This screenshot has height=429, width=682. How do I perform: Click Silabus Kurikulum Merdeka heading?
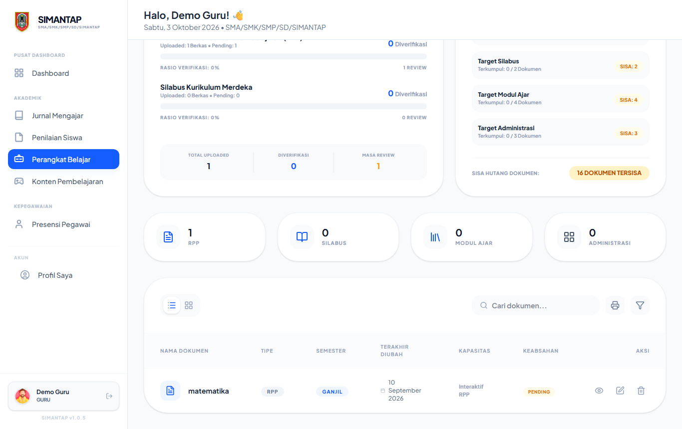click(206, 87)
